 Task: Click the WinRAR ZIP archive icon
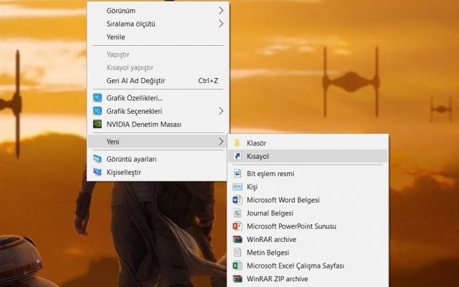point(237,278)
